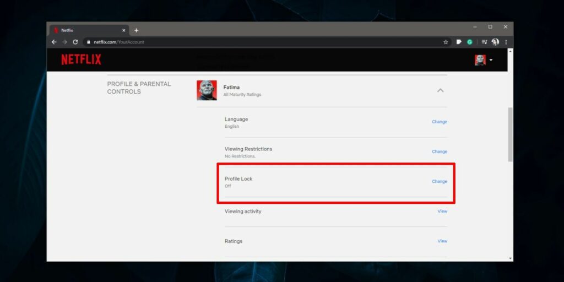
Task: Click the Fatima profile picture
Action: (x=207, y=90)
